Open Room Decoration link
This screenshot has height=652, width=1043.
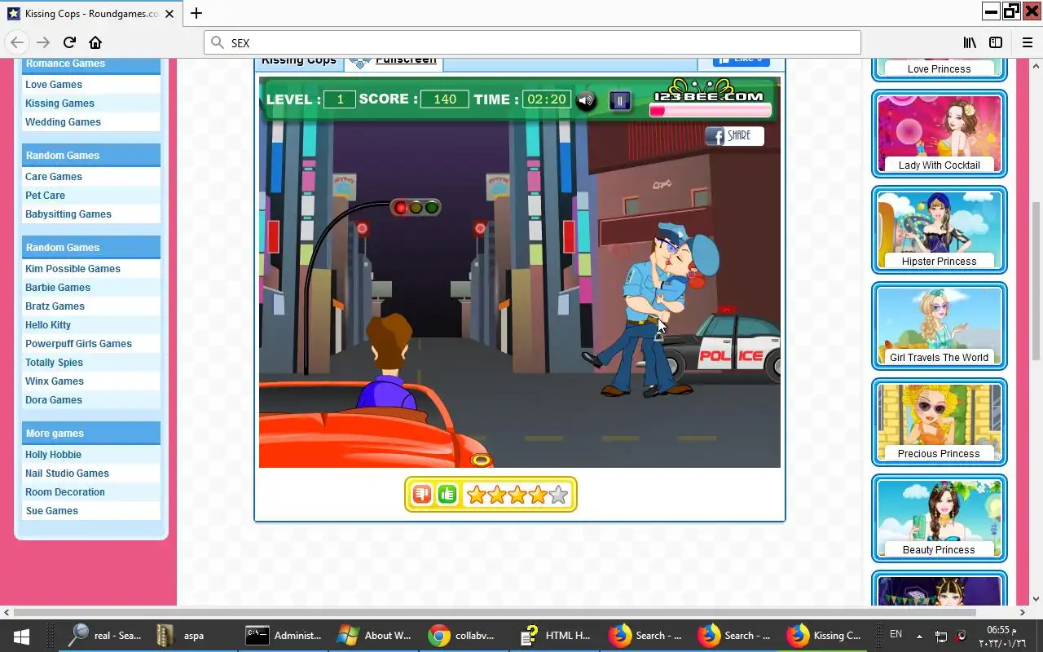pos(65,492)
